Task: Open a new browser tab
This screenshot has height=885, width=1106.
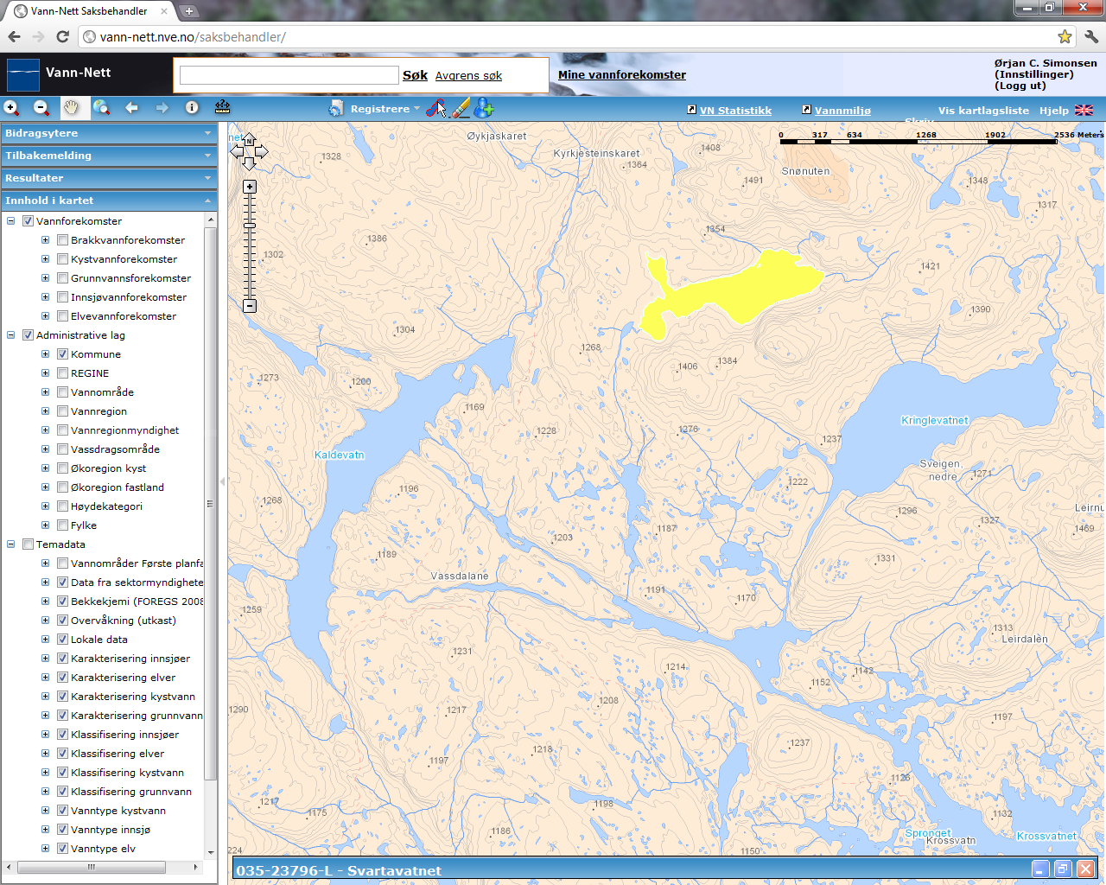Action: click(189, 11)
